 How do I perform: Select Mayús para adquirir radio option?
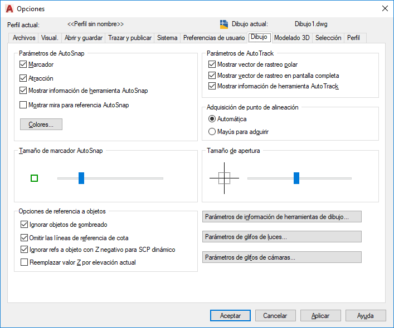pyautogui.click(x=212, y=132)
